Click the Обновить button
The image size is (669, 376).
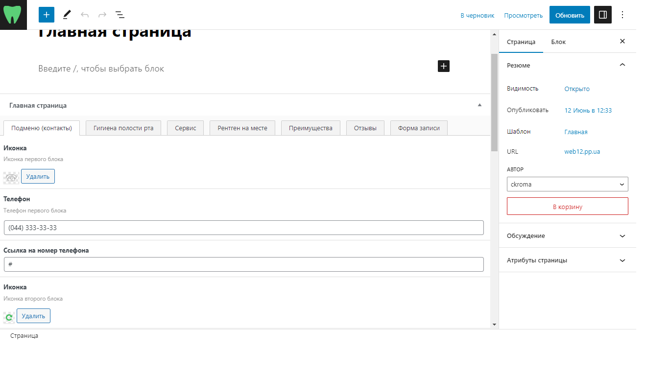point(570,15)
